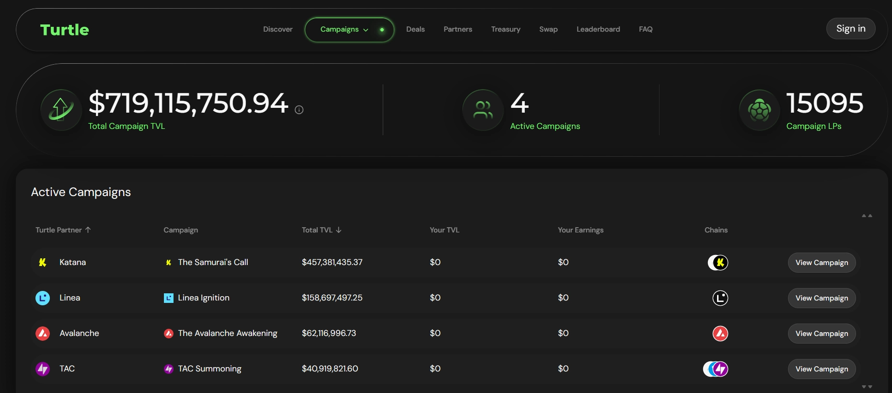Click the info icon beside total TVL
The width and height of the screenshot is (892, 393).
tap(299, 110)
